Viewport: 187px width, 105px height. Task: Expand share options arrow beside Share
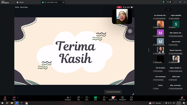(99, 97)
